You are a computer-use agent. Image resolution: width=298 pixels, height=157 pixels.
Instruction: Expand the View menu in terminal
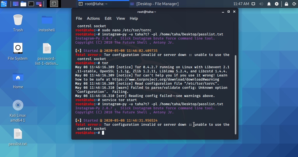[x=120, y=18]
